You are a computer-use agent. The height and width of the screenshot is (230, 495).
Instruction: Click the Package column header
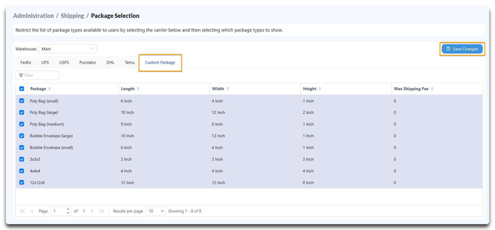coord(73,89)
